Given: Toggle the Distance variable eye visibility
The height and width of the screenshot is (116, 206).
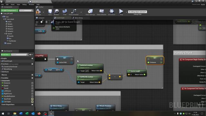Looking at the screenshot, I should click(x=32, y=83).
